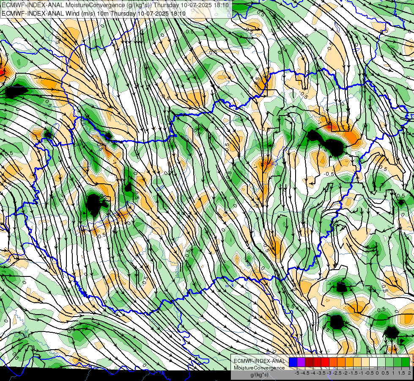Click medium green swatch between 1 and 1.5

(x=398, y=362)
